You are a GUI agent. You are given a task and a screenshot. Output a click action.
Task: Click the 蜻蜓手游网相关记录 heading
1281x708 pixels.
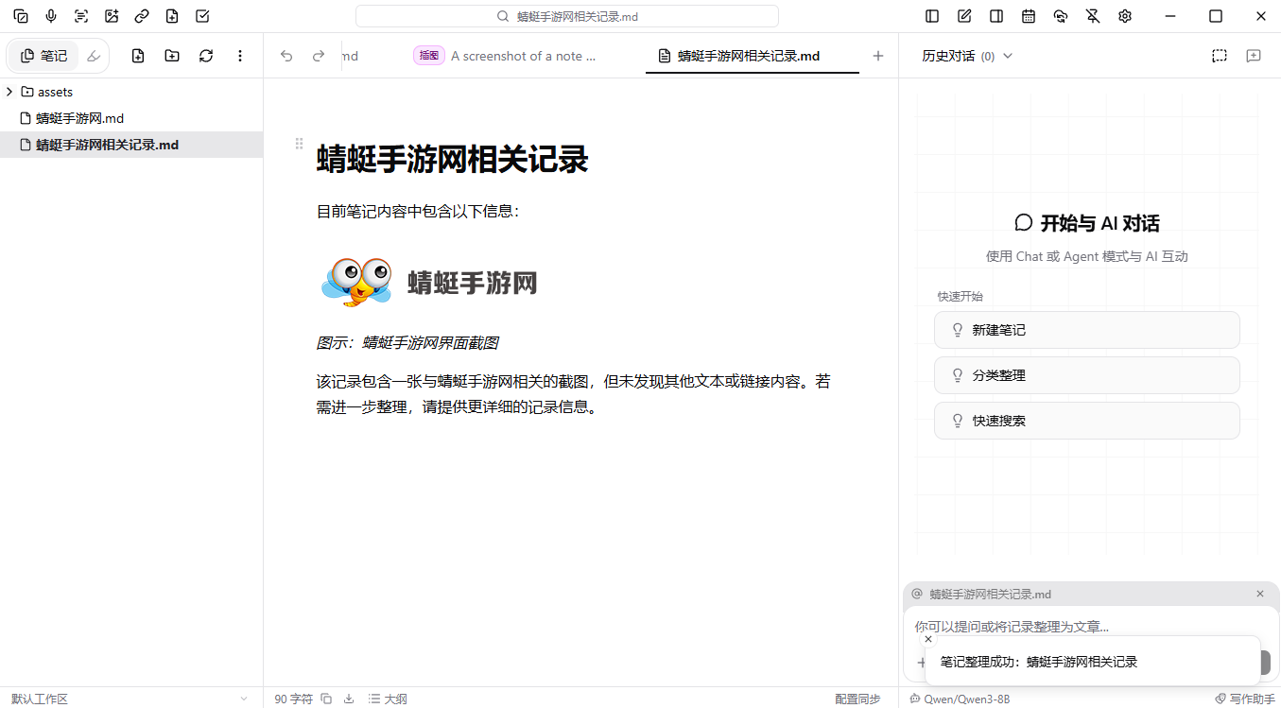point(452,160)
